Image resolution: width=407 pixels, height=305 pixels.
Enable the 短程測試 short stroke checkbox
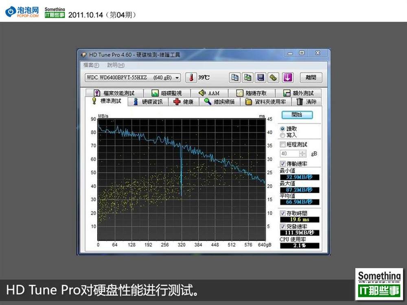point(283,144)
